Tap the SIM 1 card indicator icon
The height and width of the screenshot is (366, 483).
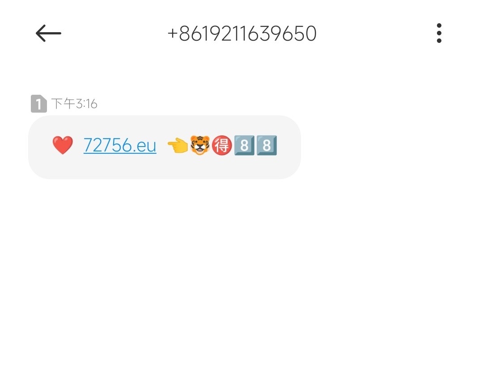tap(39, 104)
